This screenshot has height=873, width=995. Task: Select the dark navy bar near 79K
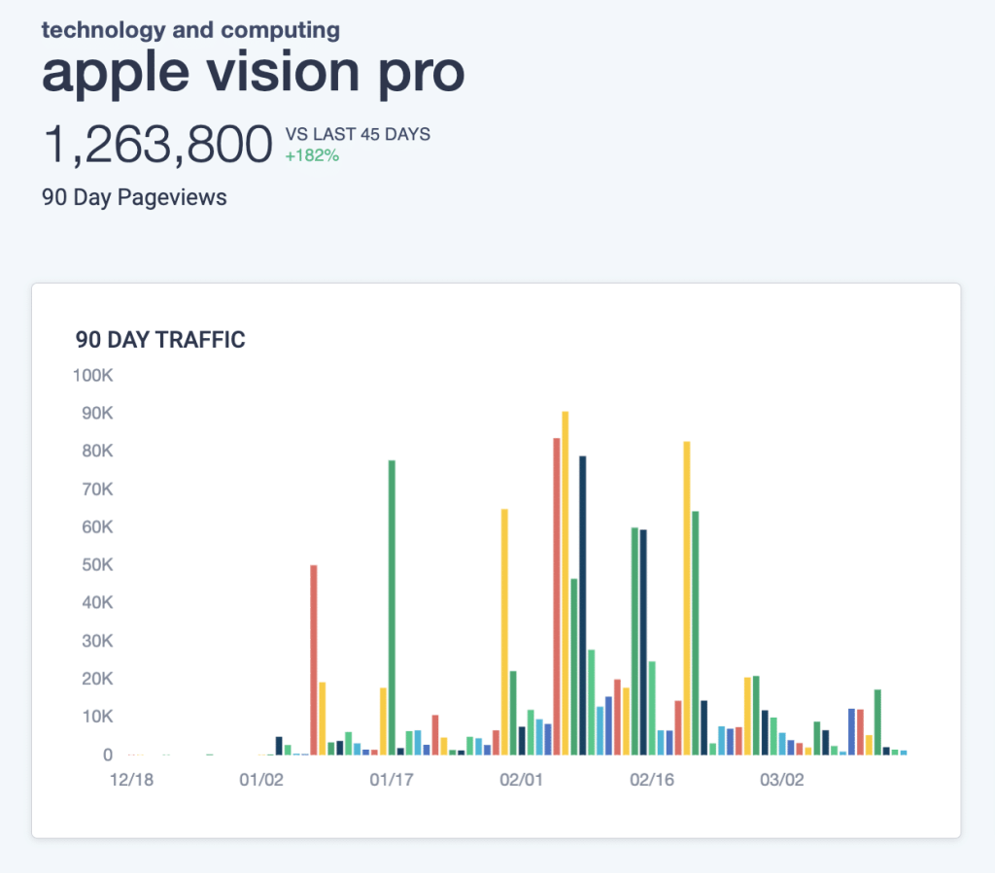(583, 605)
